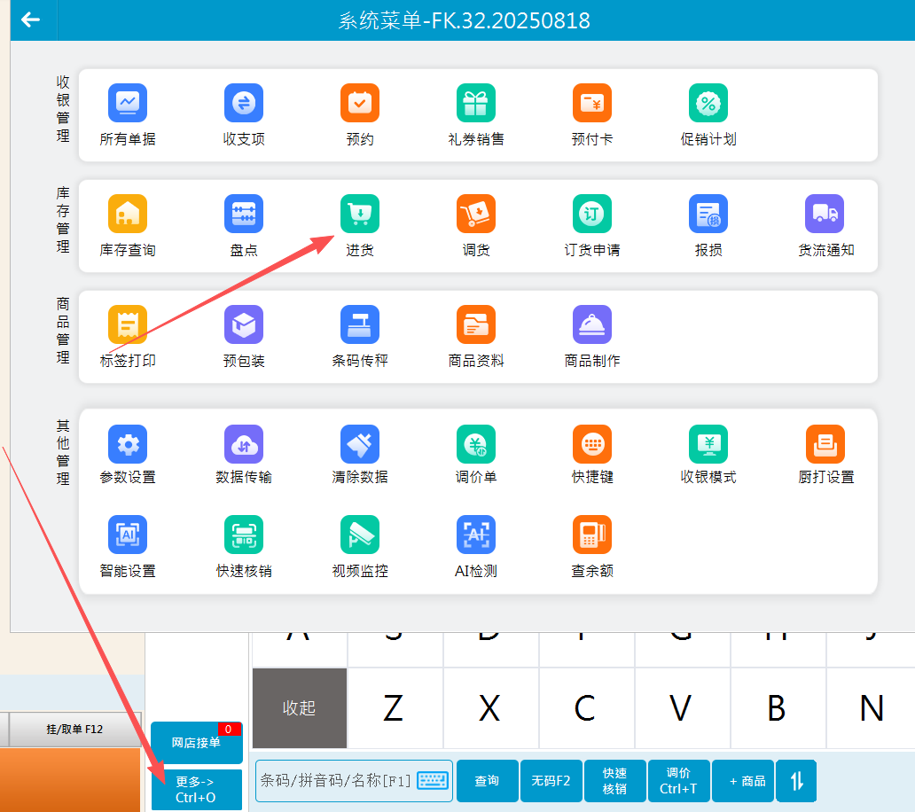
Task: Click the 盘点 stocktaking icon
Action: point(244,215)
